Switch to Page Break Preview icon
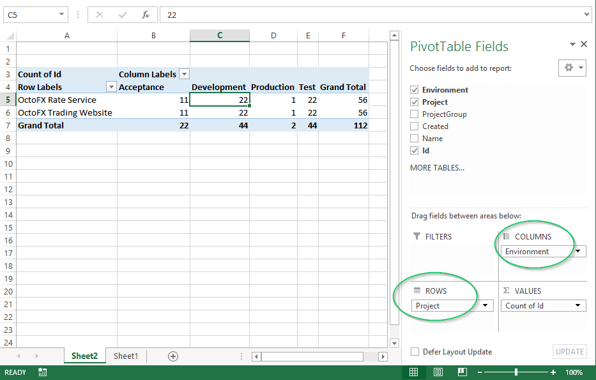 click(462, 372)
